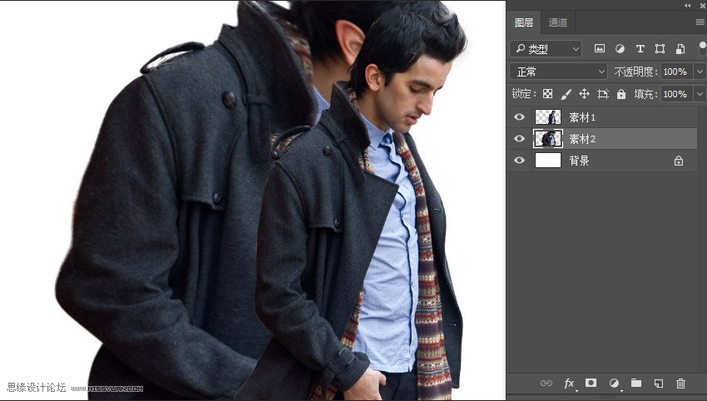Create a new layer group folder
This screenshot has height=401, width=707.
[x=636, y=384]
